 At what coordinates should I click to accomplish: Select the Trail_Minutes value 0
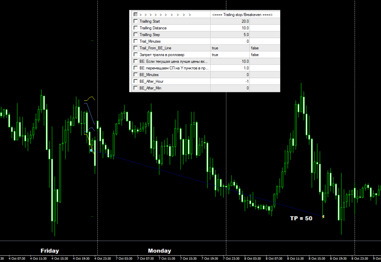point(247,42)
